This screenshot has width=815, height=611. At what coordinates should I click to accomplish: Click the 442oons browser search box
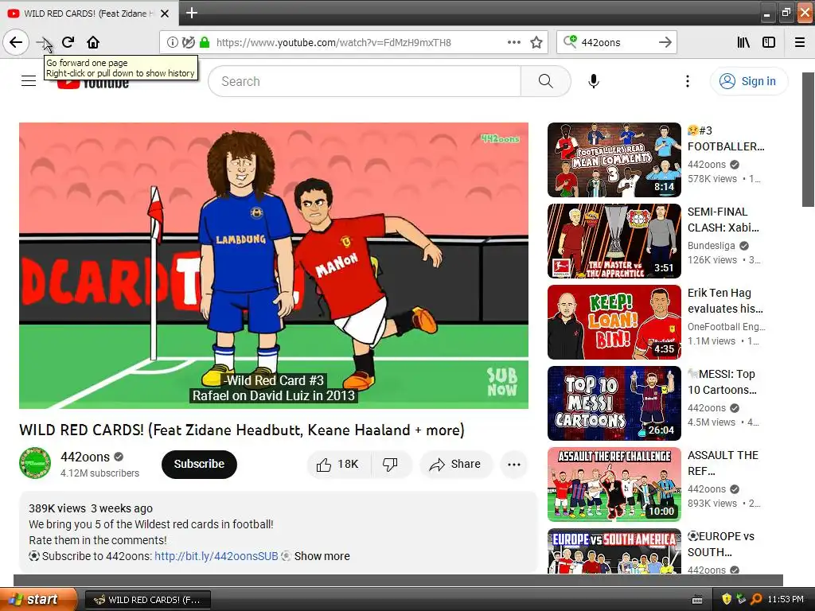(616, 42)
